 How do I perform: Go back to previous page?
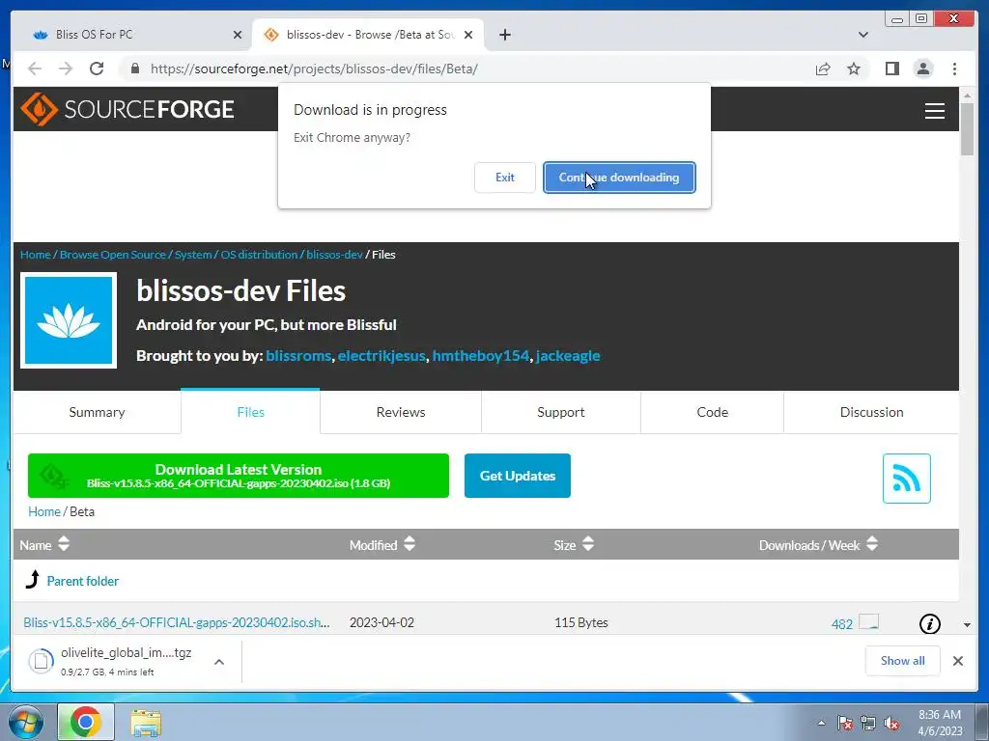point(35,69)
